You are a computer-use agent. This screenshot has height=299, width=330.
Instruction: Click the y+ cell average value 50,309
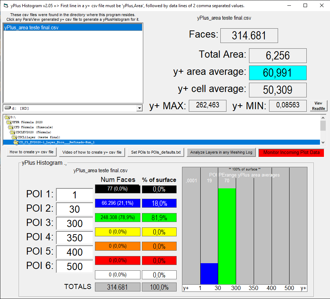[x=278, y=90]
